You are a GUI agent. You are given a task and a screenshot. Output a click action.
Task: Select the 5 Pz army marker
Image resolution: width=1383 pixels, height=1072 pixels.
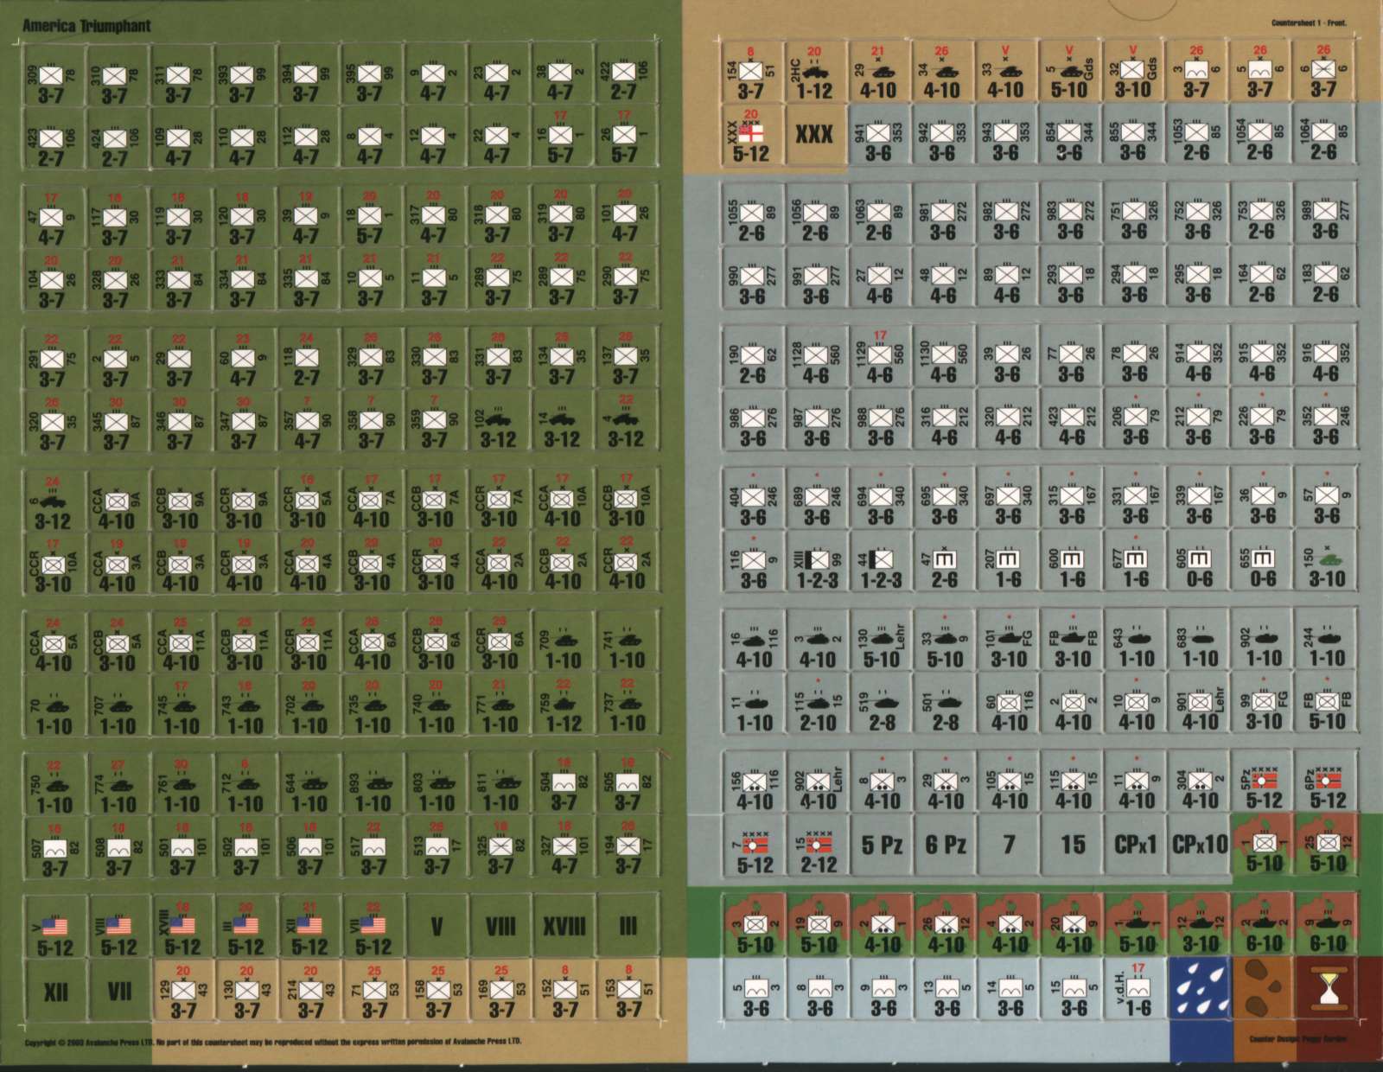point(882,844)
